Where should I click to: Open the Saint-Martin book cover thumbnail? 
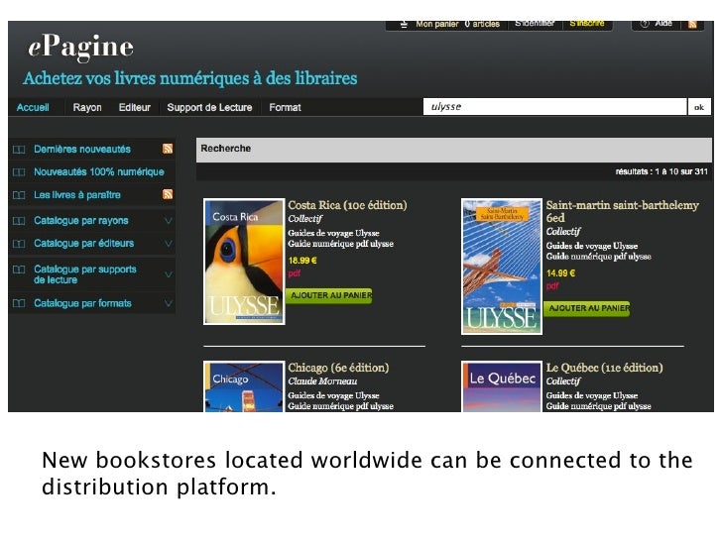tap(502, 266)
